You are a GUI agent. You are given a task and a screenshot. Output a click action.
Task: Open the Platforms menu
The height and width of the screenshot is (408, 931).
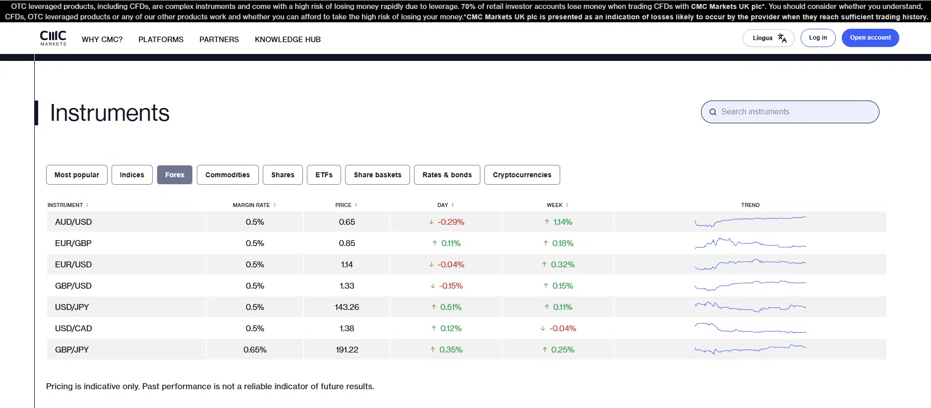click(x=161, y=40)
